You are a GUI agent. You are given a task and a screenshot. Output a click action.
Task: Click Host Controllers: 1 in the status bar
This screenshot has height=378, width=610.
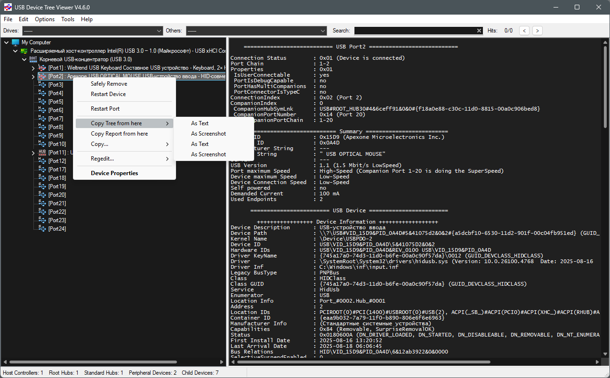[x=23, y=373]
